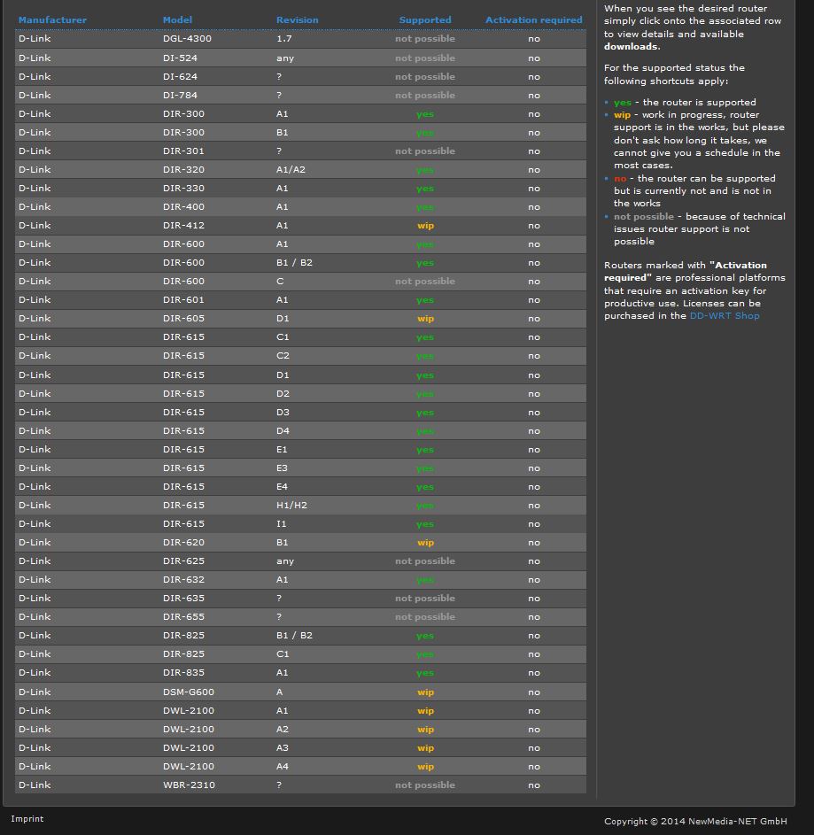Sort table by Manufacturer column header

(52, 19)
